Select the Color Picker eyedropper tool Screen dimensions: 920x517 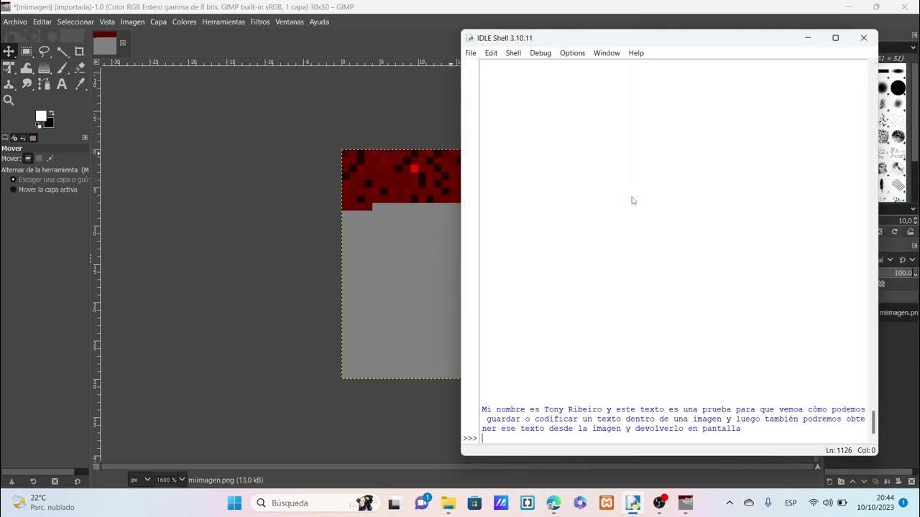click(x=79, y=85)
